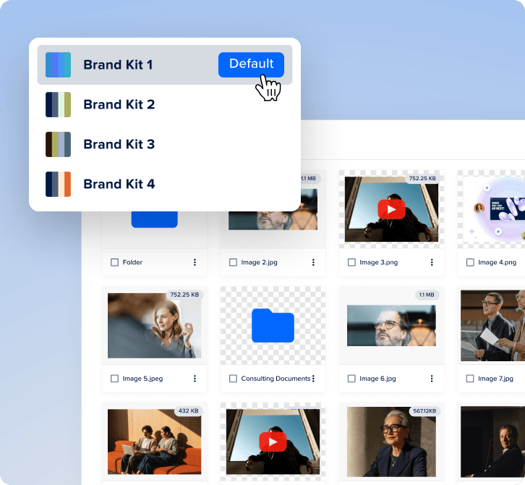Image resolution: width=525 pixels, height=485 pixels.
Task: Click the Image 6.jpg file name
Action: (x=377, y=379)
